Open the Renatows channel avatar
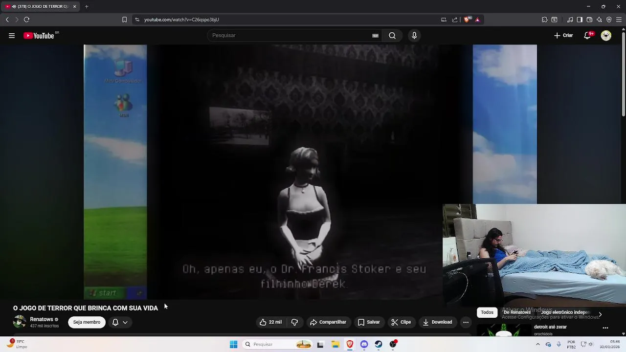The image size is (626, 352). coord(20,322)
